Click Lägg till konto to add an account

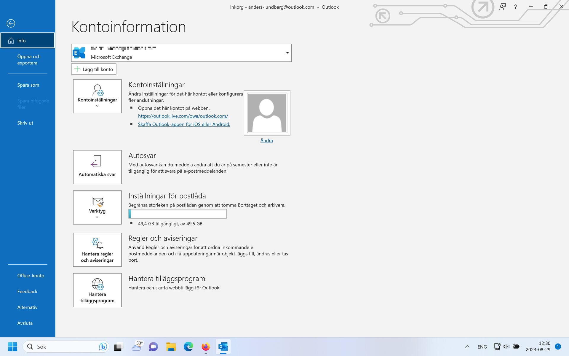pos(93,69)
